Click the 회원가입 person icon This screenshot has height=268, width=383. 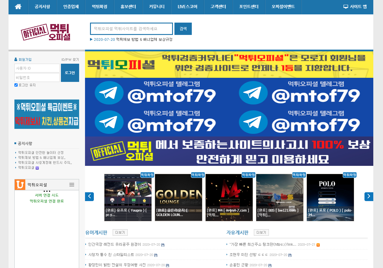click(x=16, y=59)
